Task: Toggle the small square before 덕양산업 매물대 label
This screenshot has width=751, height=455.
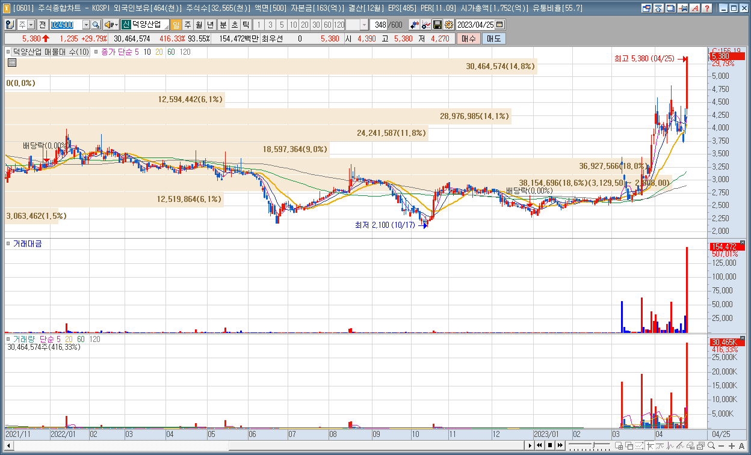Action: pyautogui.click(x=8, y=52)
